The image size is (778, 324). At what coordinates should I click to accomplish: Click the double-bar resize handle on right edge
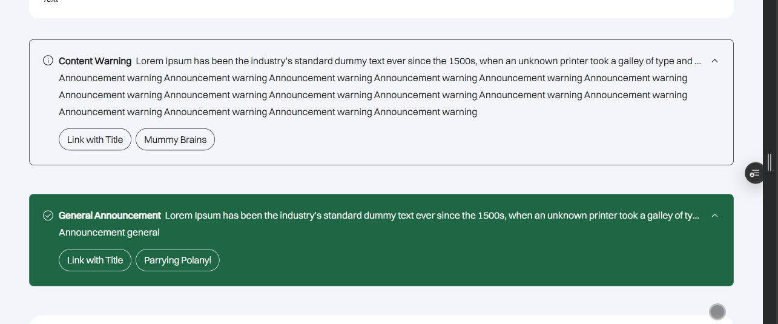pyautogui.click(x=769, y=162)
